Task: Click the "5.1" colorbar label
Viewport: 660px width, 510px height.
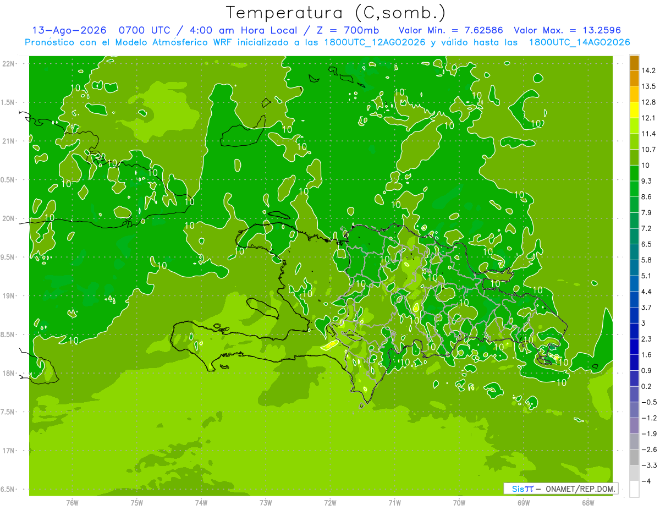Action: click(x=647, y=276)
